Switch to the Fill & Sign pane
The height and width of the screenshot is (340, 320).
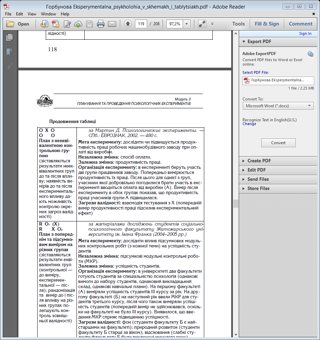267,24
